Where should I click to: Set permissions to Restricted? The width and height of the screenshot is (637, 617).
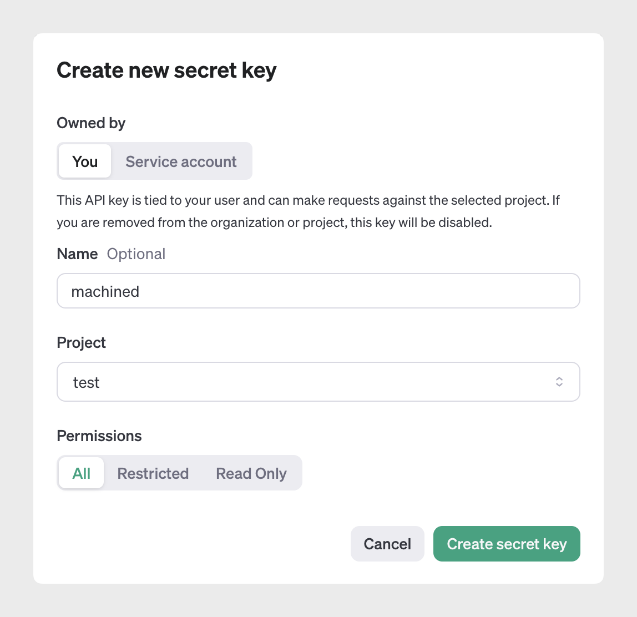click(153, 473)
